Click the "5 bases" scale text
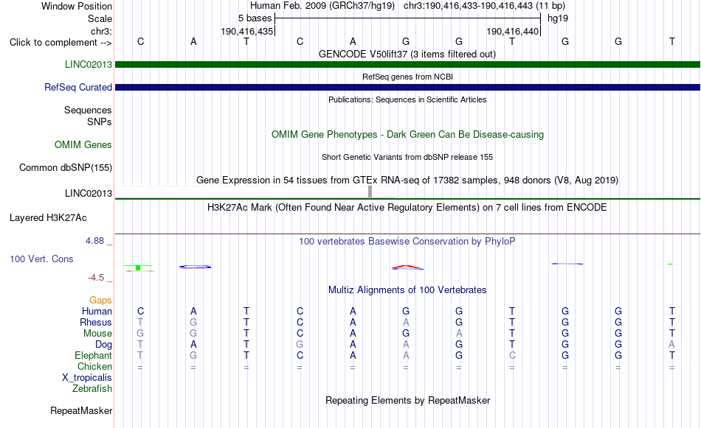 (255, 18)
